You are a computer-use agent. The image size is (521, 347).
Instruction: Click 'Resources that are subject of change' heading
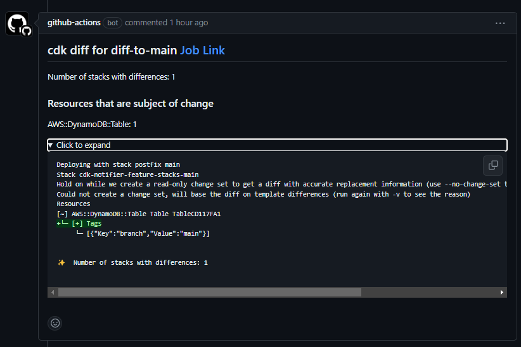click(x=131, y=104)
